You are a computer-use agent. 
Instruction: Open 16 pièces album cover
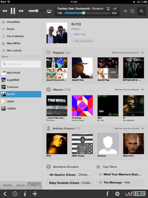tap(82, 106)
